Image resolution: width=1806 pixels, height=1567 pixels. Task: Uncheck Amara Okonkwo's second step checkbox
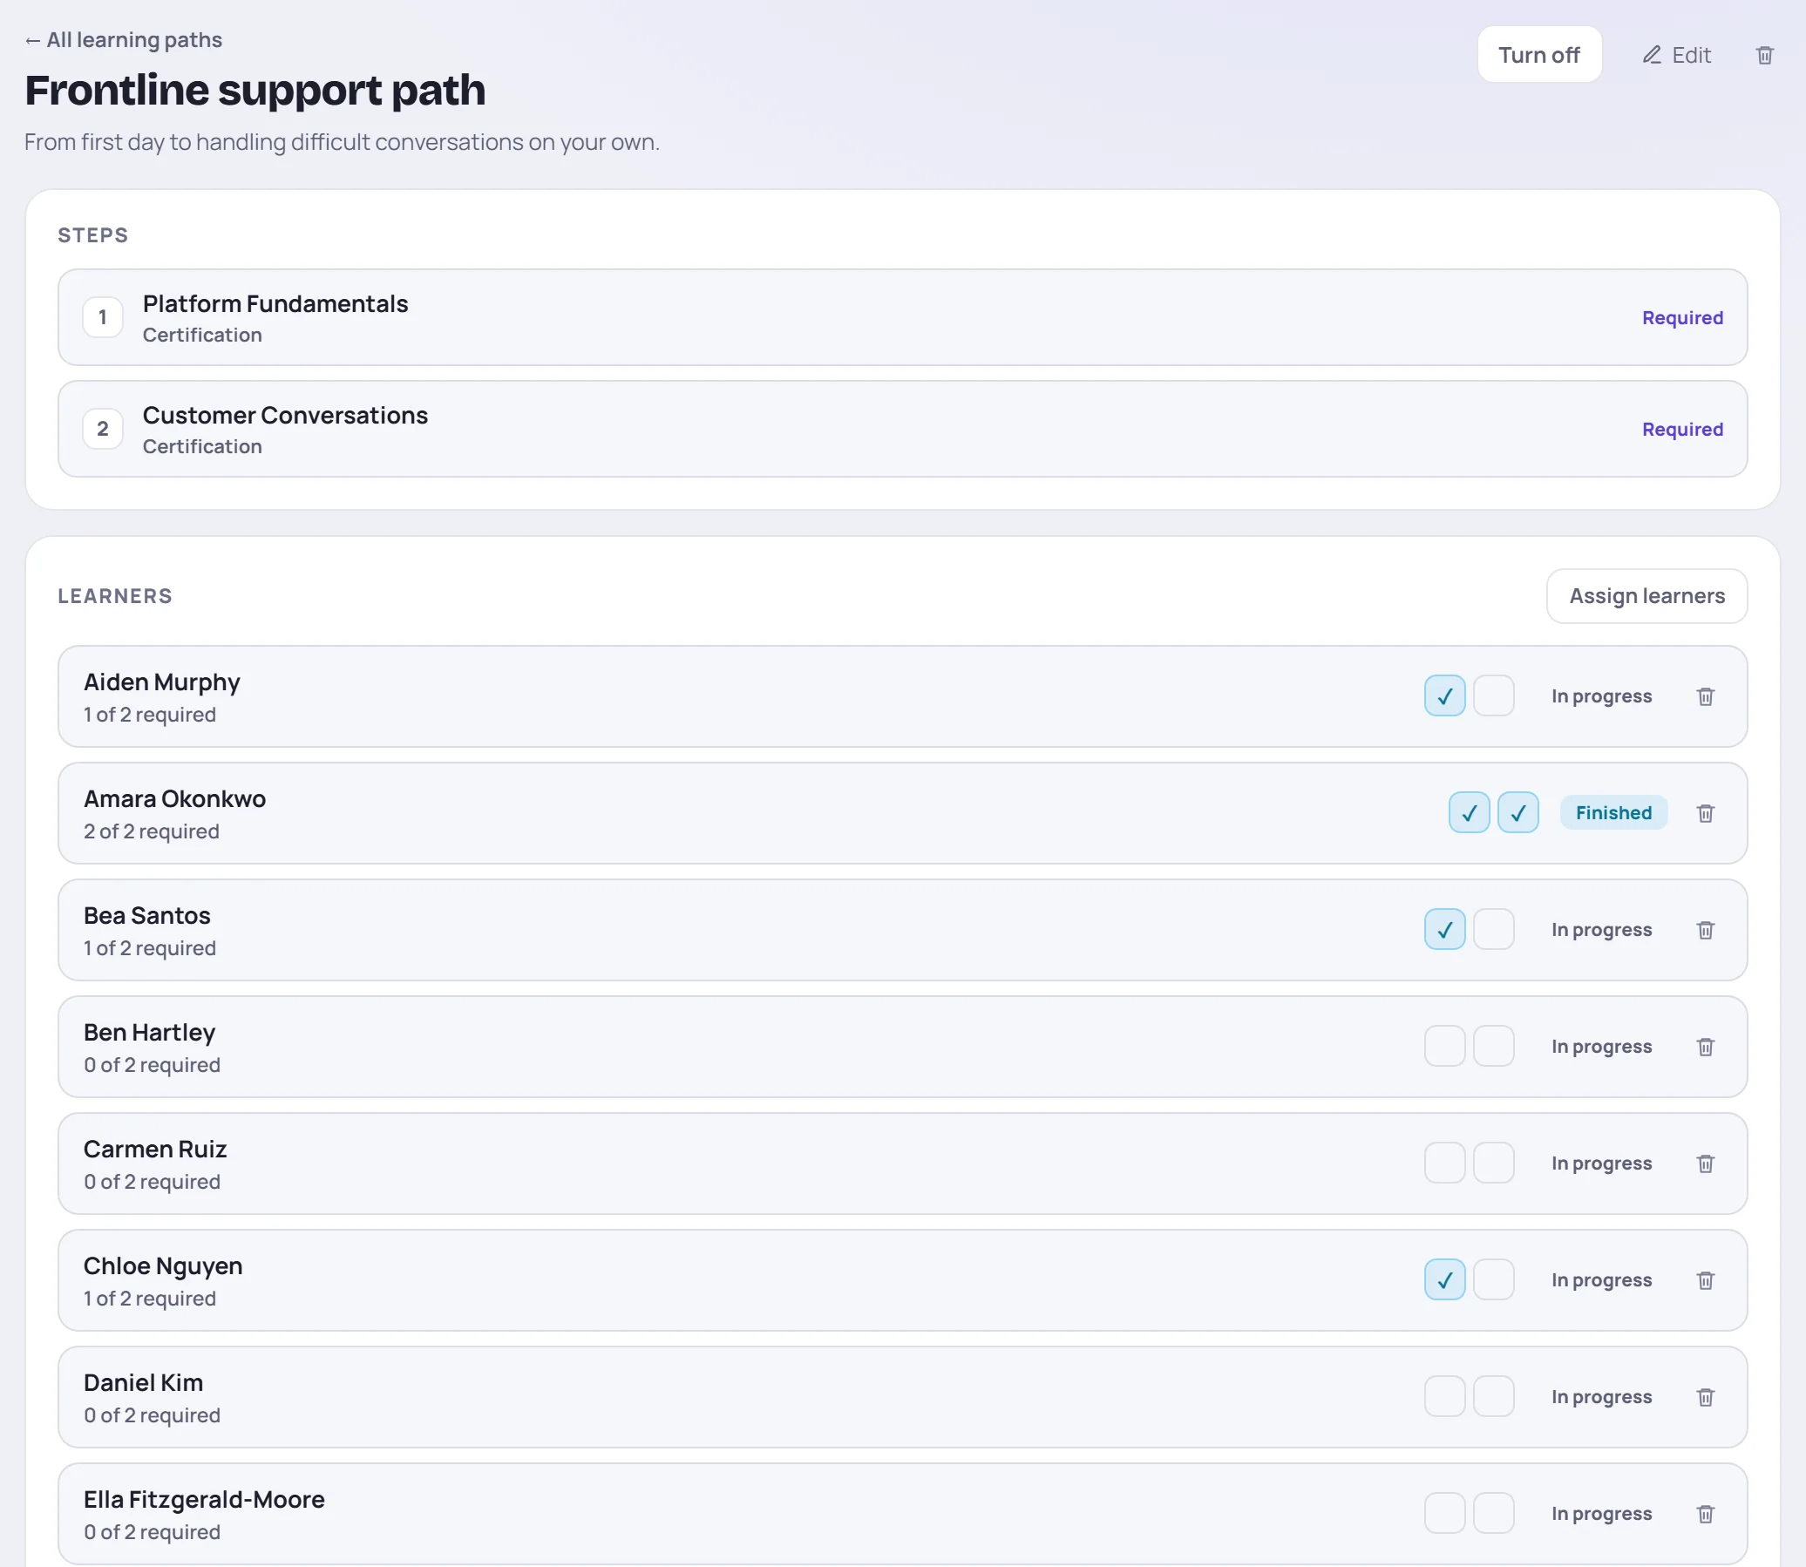1517,813
